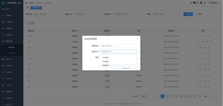Click the document icon for rule 9-10
Screen dimensions: 223x106
pos(205,59)
